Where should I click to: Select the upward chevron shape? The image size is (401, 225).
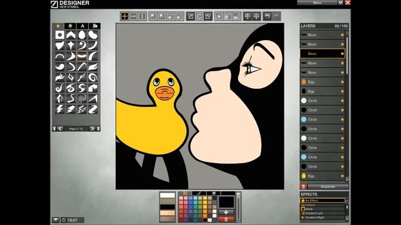[x=71, y=35]
